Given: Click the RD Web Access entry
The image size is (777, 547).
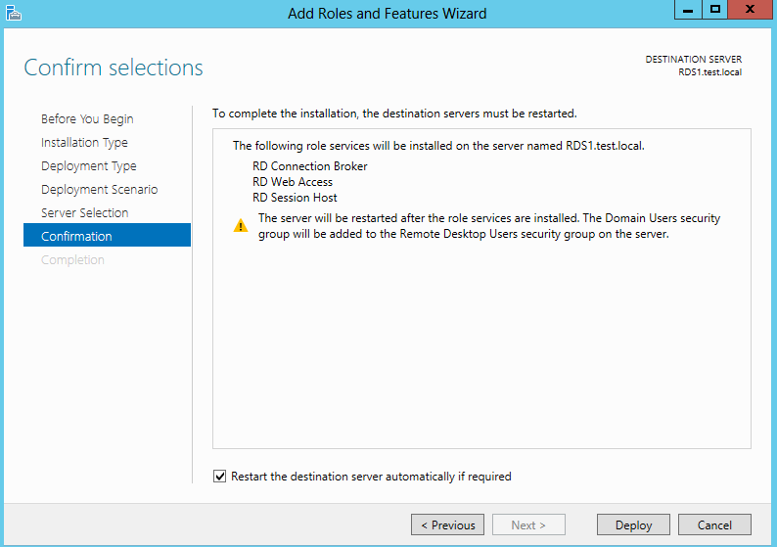Looking at the screenshot, I should coord(293,182).
